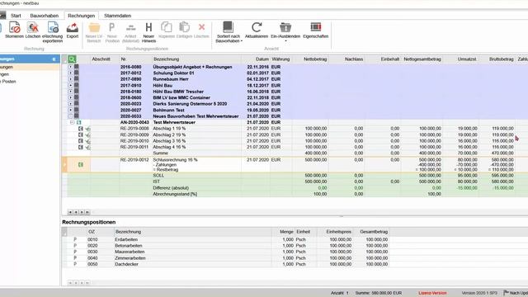The width and height of the screenshot is (528, 297).
Task: Click the project icon of row 2016-0080
Action: click(77, 67)
